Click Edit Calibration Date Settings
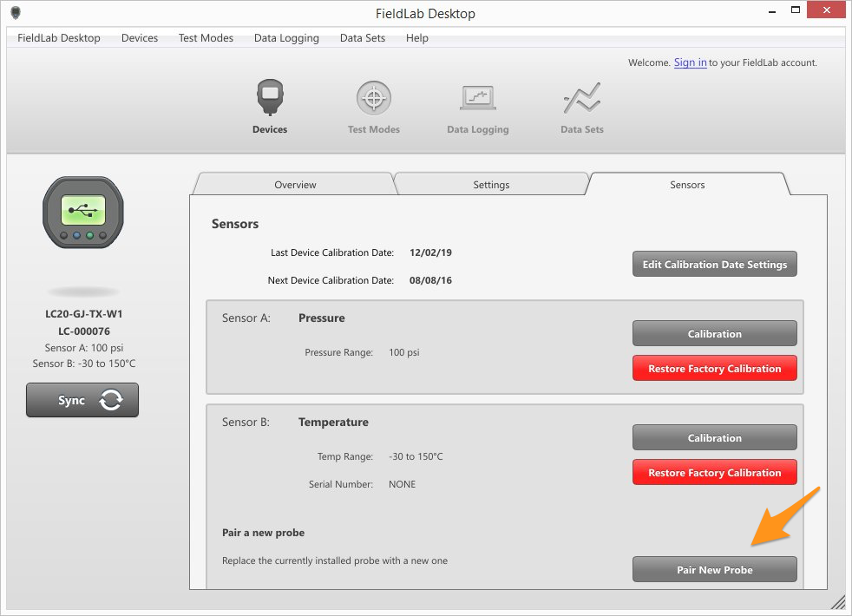The height and width of the screenshot is (616, 852). pyautogui.click(x=715, y=265)
